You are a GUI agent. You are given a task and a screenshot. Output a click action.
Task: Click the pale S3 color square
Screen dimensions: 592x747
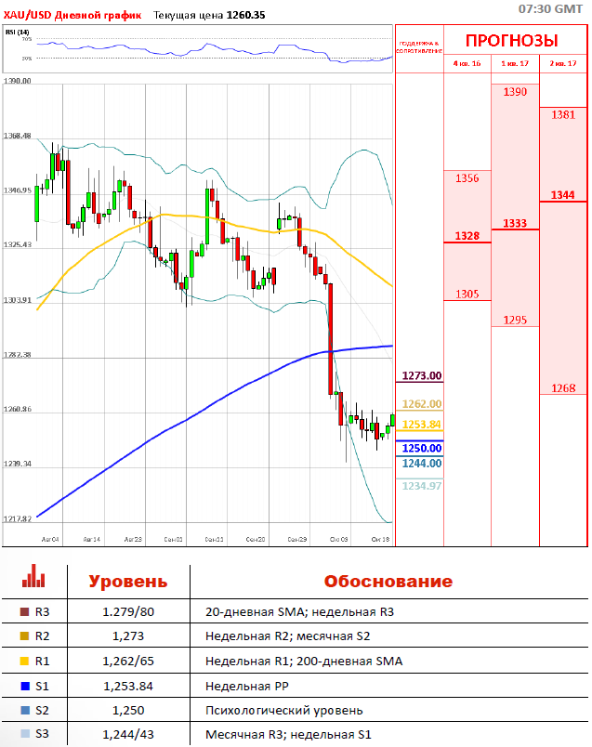pos(22,736)
